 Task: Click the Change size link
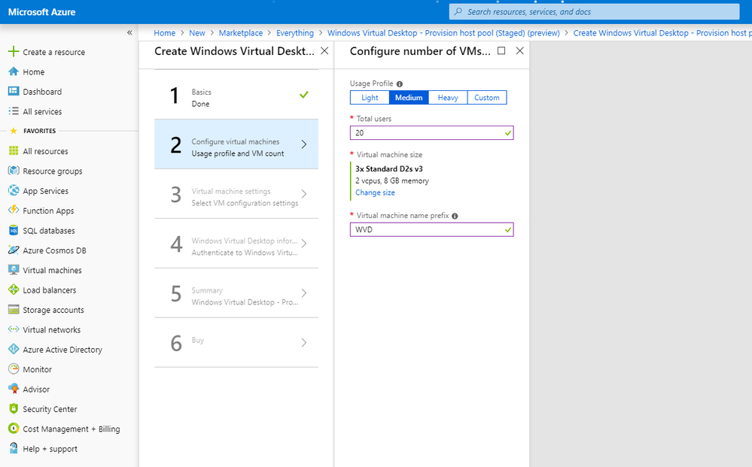click(375, 193)
